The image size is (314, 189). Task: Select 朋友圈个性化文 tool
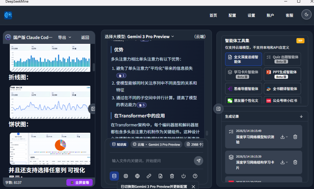243,100
